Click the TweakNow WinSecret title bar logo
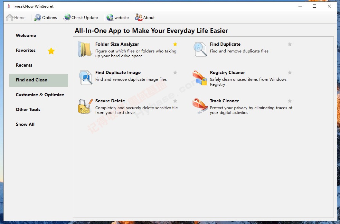This screenshot has width=340, height=224. [x=9, y=6]
